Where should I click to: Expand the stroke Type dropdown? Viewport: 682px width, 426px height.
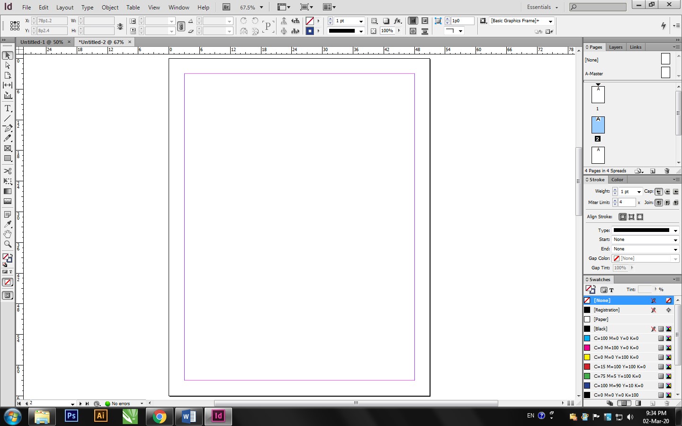click(x=675, y=231)
